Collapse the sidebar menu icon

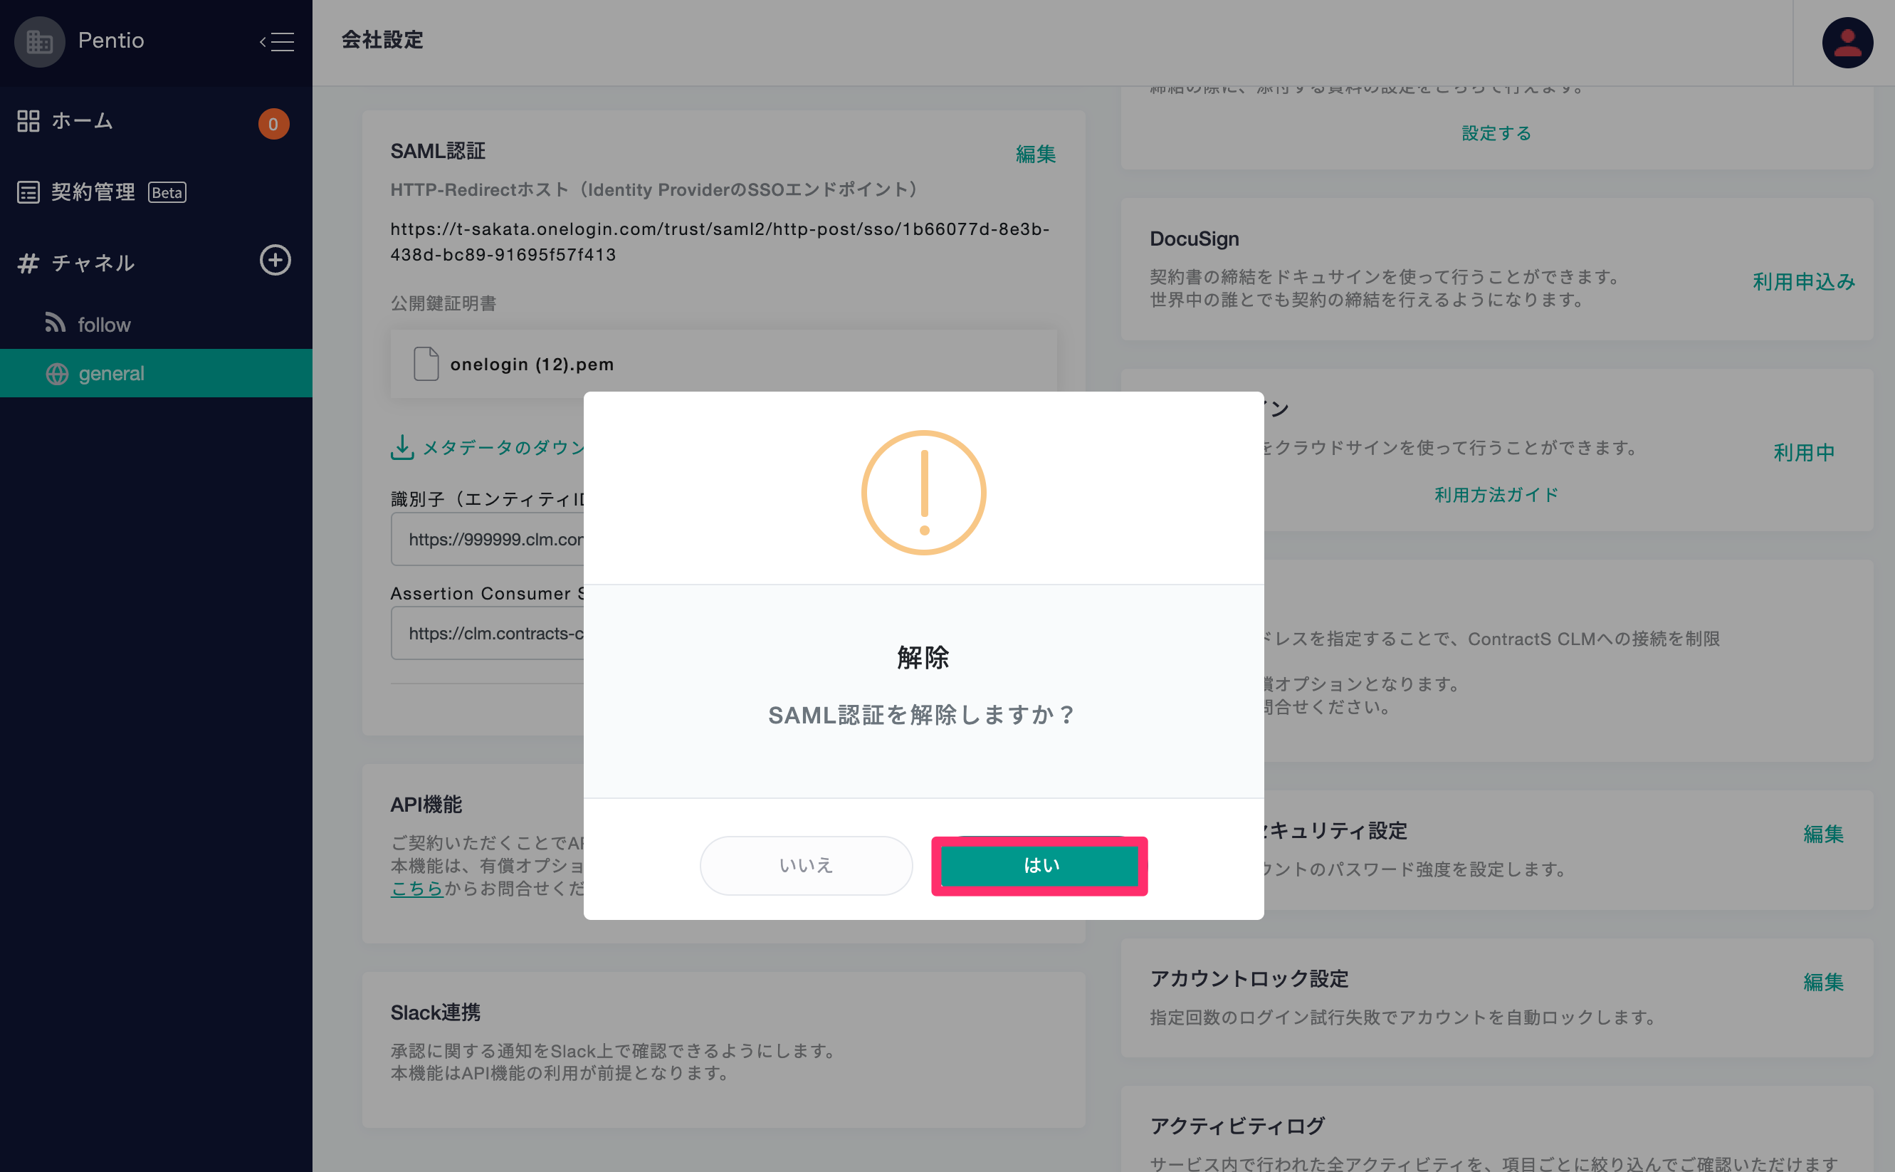pos(277,41)
